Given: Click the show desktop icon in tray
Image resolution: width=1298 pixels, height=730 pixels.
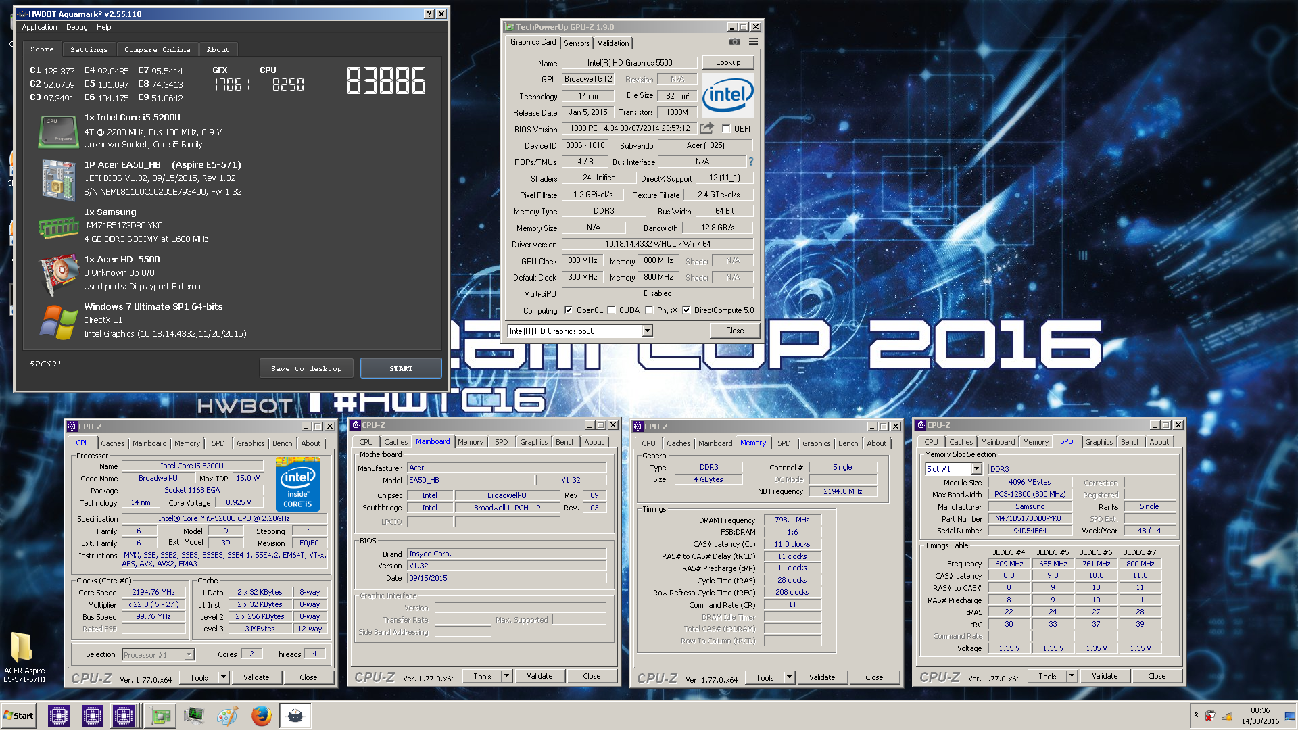Looking at the screenshot, I should click(x=1290, y=716).
